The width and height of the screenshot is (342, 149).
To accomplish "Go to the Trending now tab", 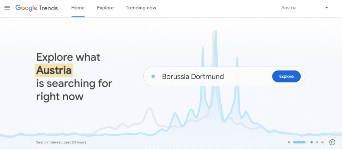I will click(x=141, y=8).
